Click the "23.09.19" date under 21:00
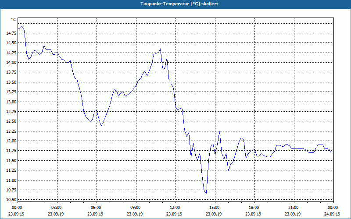The width and height of the screenshot is (351, 219). pos(293,214)
